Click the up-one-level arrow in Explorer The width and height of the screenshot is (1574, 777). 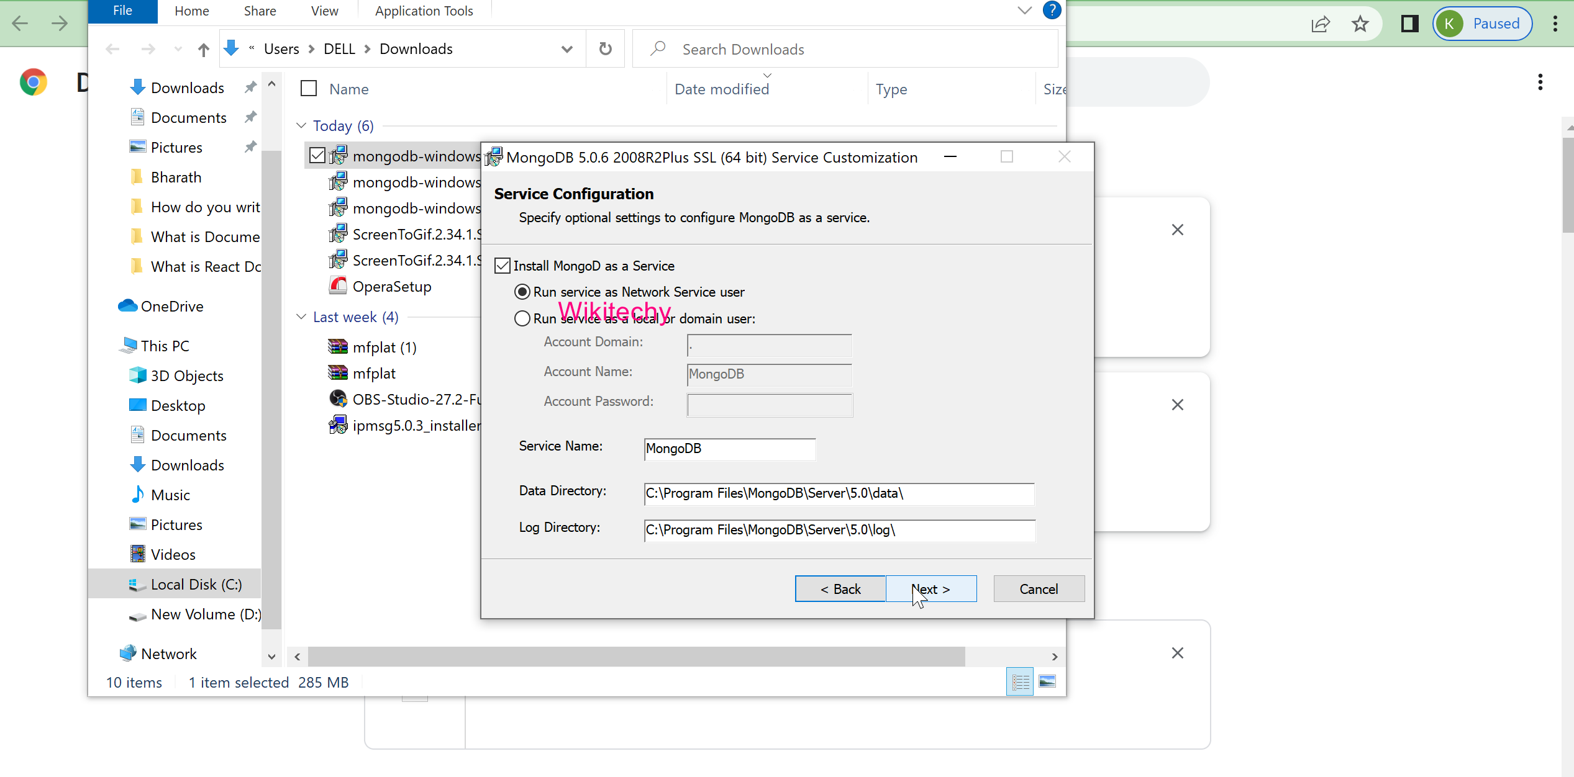coord(203,50)
